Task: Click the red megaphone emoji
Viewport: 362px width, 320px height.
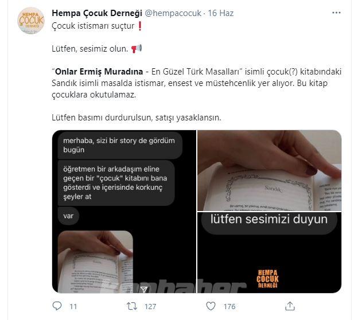Action: pyautogui.click(x=137, y=49)
